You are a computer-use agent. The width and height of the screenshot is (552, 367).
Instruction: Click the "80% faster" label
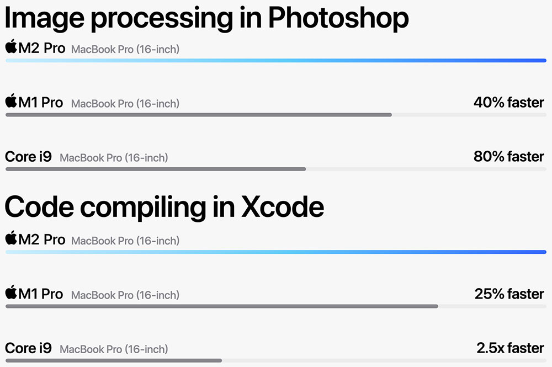tap(508, 157)
